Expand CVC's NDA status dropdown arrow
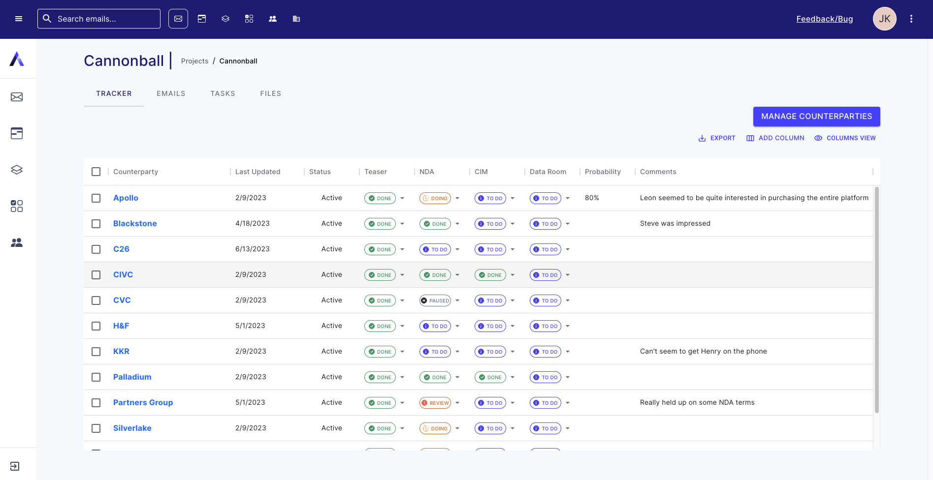The image size is (933, 480). [x=457, y=300]
